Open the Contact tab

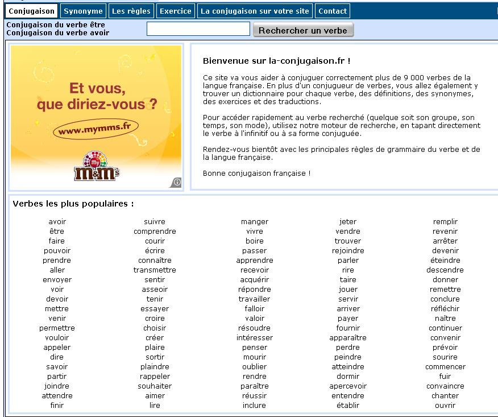[x=333, y=11]
